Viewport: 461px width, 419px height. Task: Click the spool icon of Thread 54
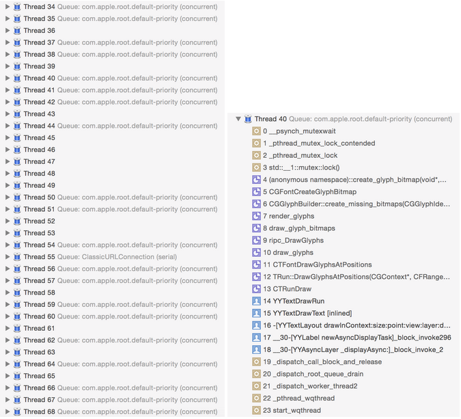click(17, 245)
